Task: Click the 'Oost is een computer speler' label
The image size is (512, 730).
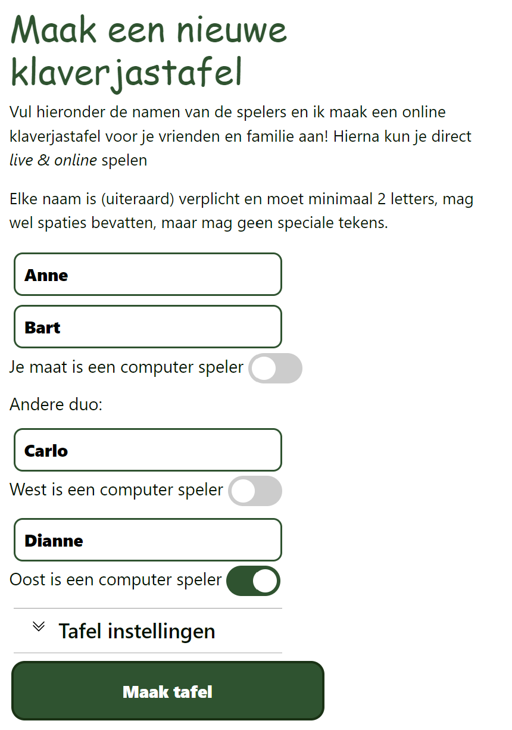Action: [x=115, y=580]
